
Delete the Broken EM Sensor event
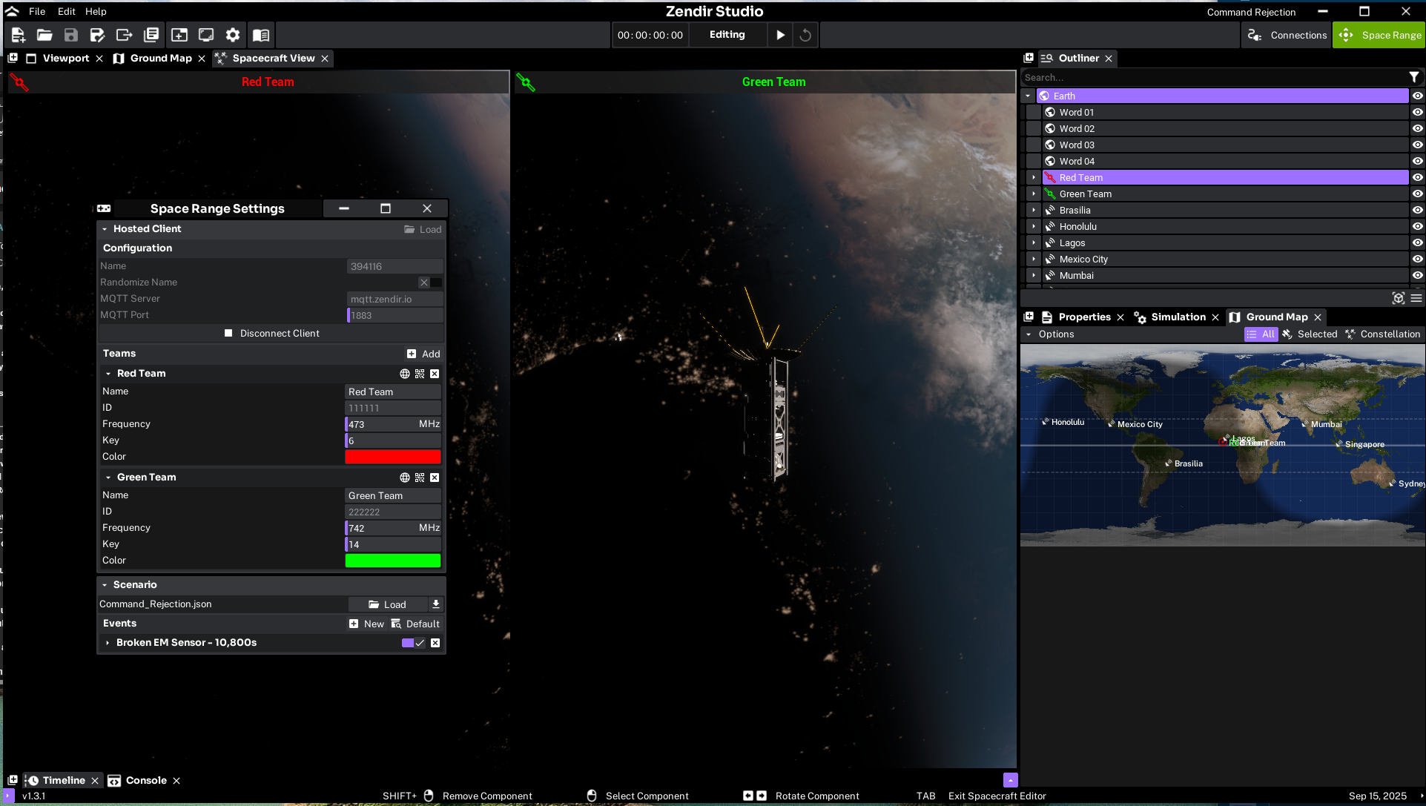click(435, 643)
